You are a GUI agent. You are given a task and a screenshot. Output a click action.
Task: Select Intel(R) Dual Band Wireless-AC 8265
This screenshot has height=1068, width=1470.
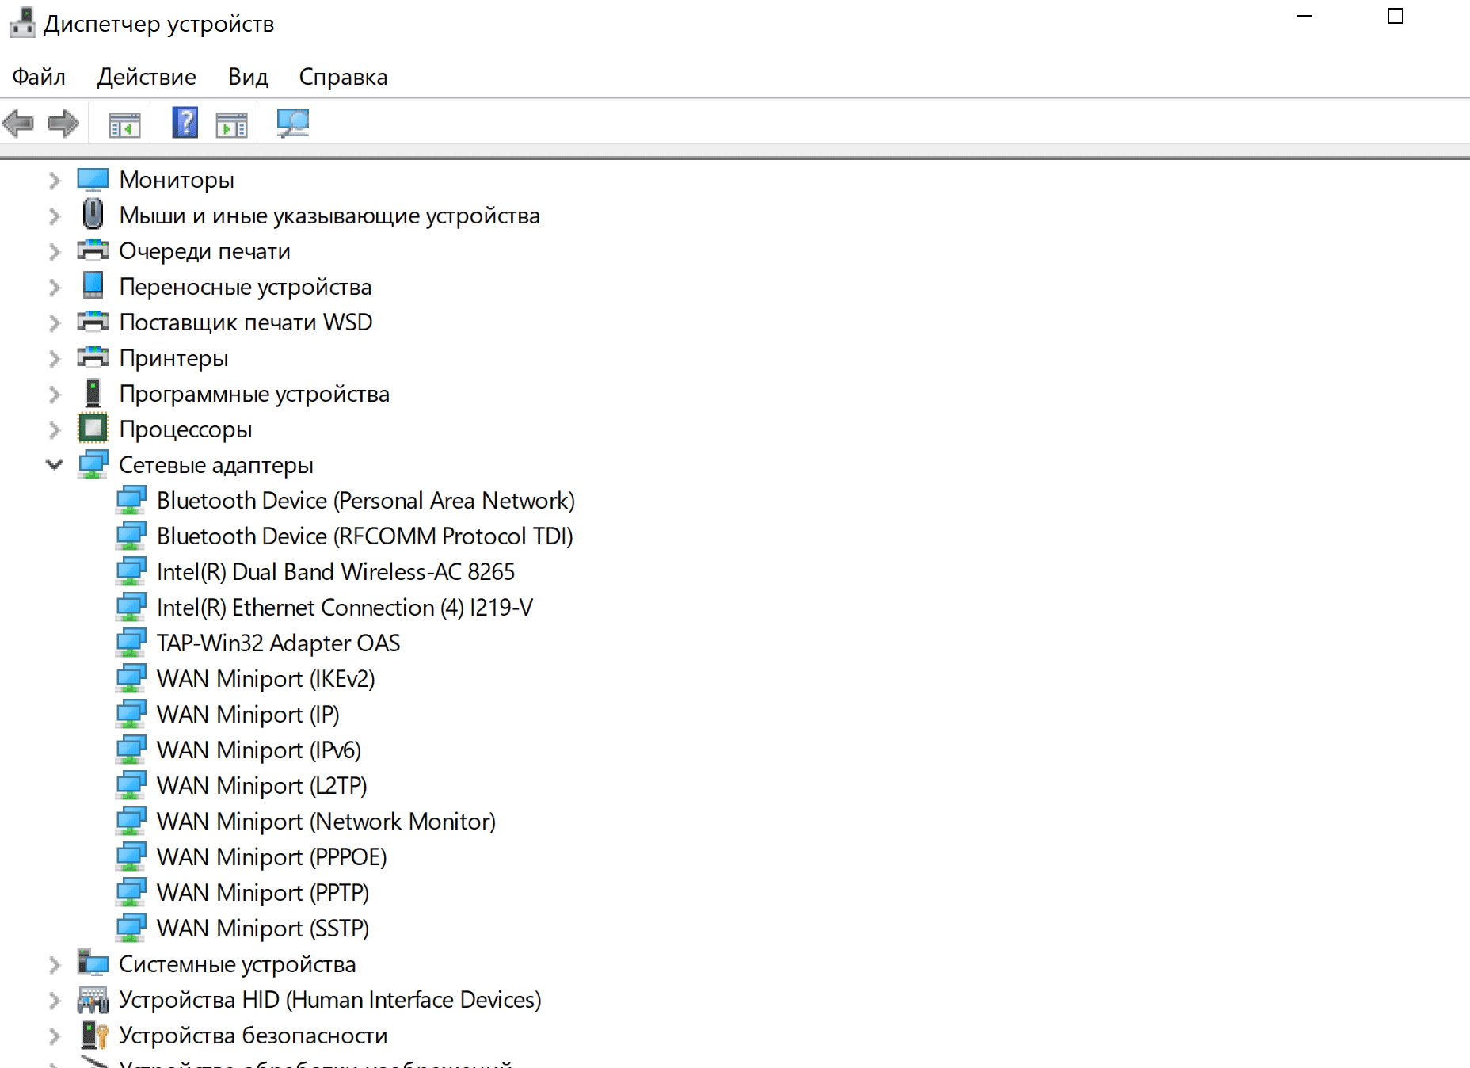[x=336, y=572]
